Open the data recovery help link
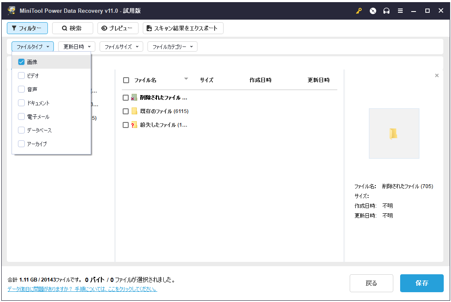Viewport: 451px width, 302px height. pos(82,289)
